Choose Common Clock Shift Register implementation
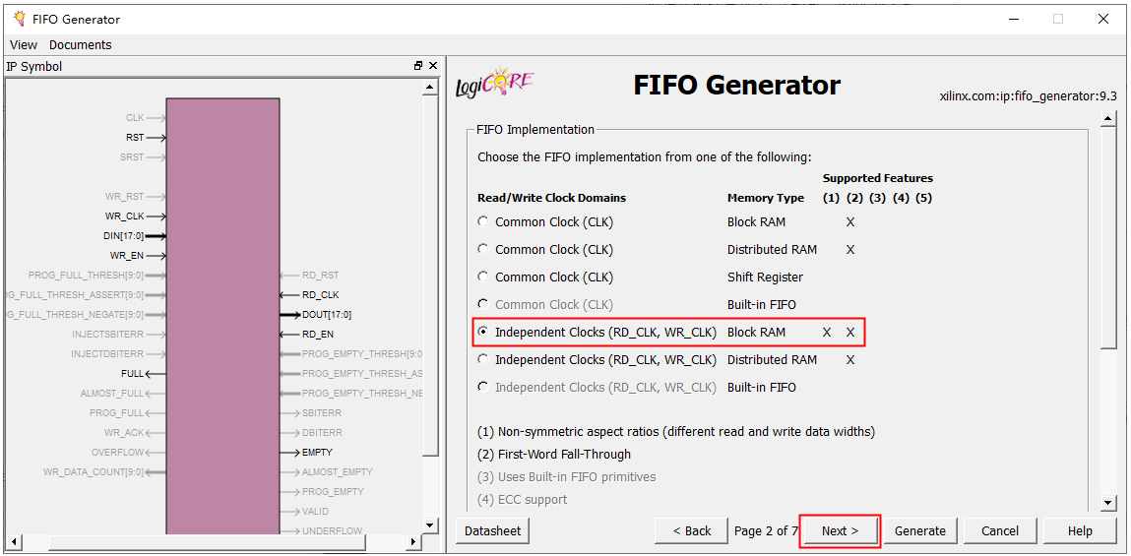 point(482,278)
